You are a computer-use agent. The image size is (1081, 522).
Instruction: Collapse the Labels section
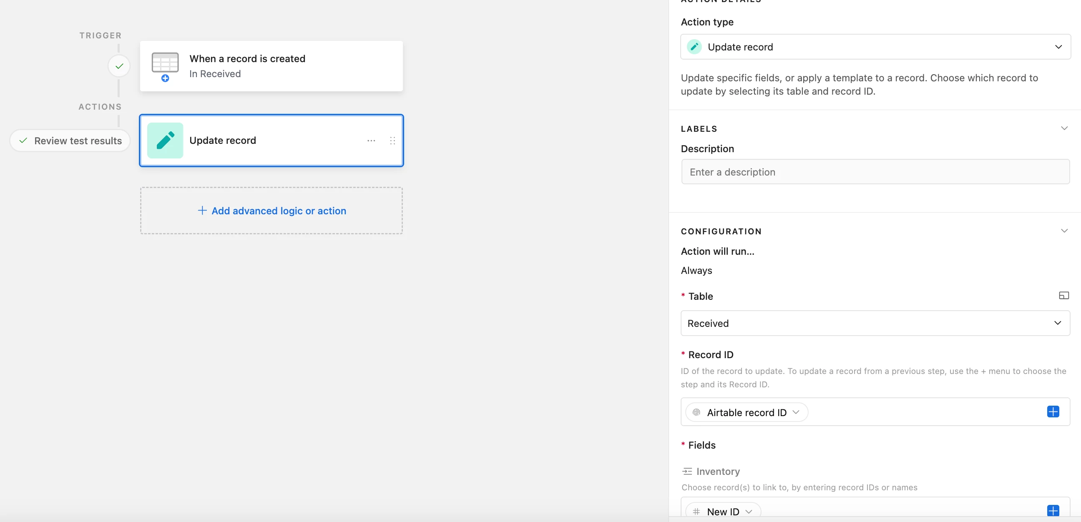coord(1064,128)
